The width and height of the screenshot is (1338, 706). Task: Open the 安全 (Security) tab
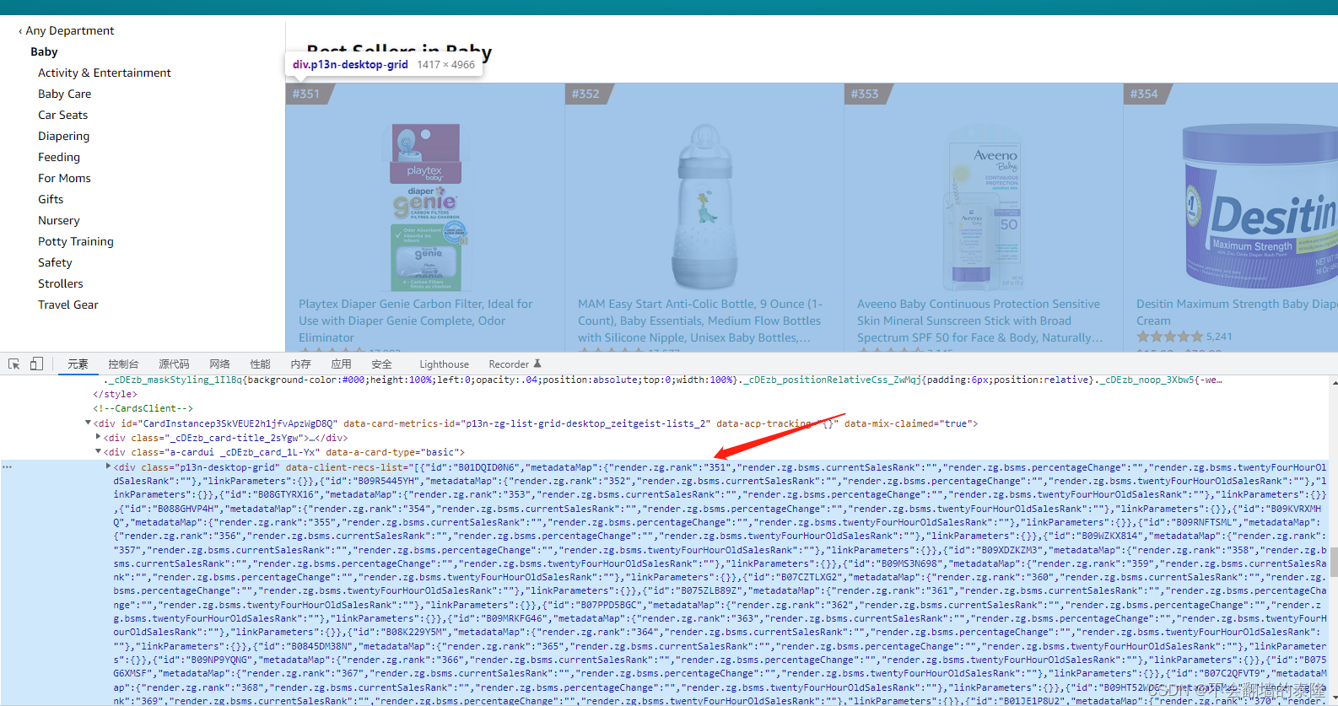click(381, 364)
